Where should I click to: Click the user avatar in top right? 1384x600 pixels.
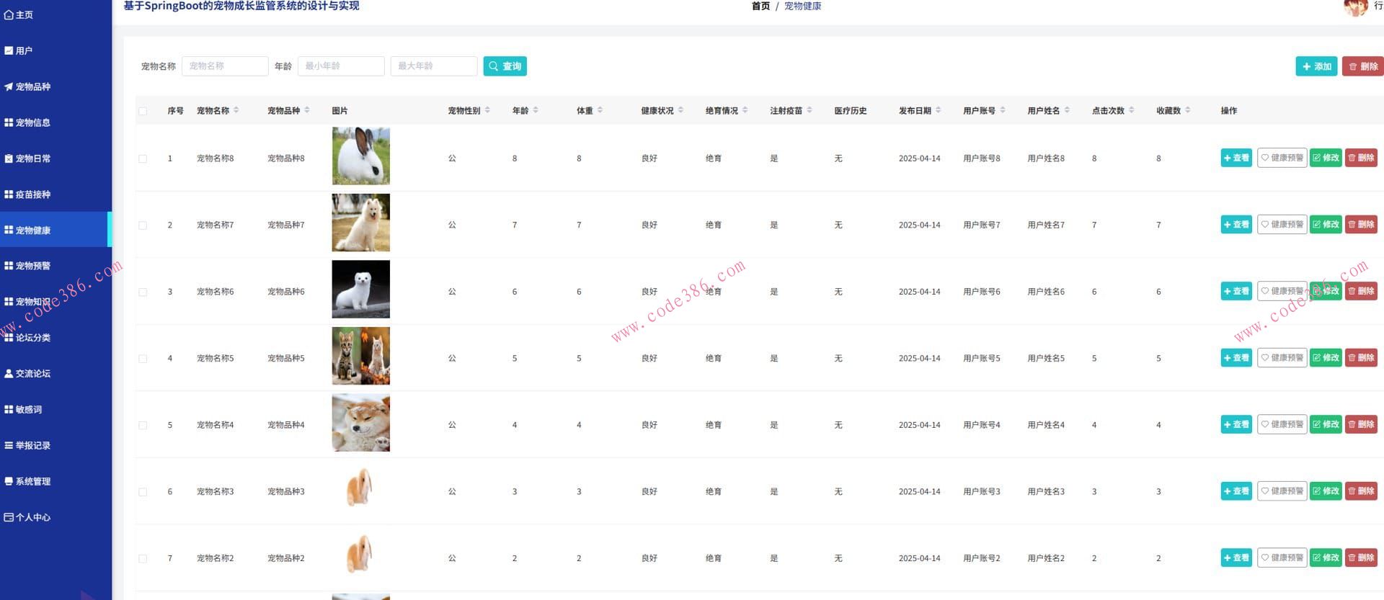[1355, 6]
